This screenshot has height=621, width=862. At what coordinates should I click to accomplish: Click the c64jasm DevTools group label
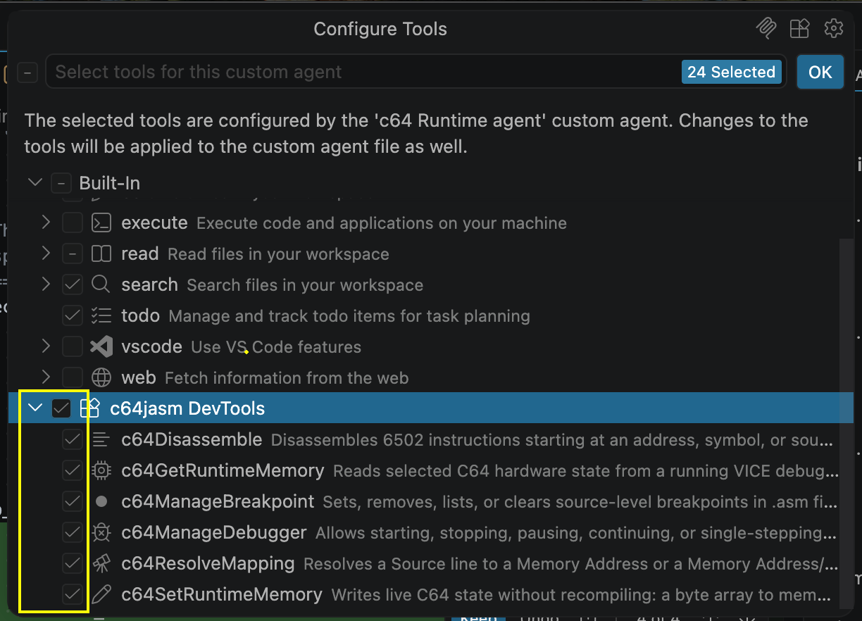click(x=187, y=408)
